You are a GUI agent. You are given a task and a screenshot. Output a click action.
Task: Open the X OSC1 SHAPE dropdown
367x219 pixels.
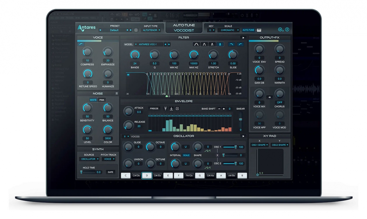click(x=259, y=145)
